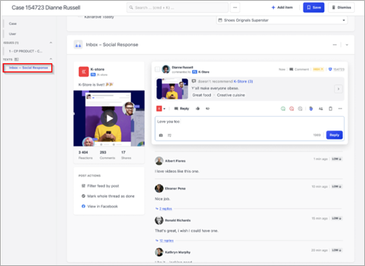The height and width of the screenshot is (266, 365).
Task: Open the review thumbnail image in comment
Action: 172,88
